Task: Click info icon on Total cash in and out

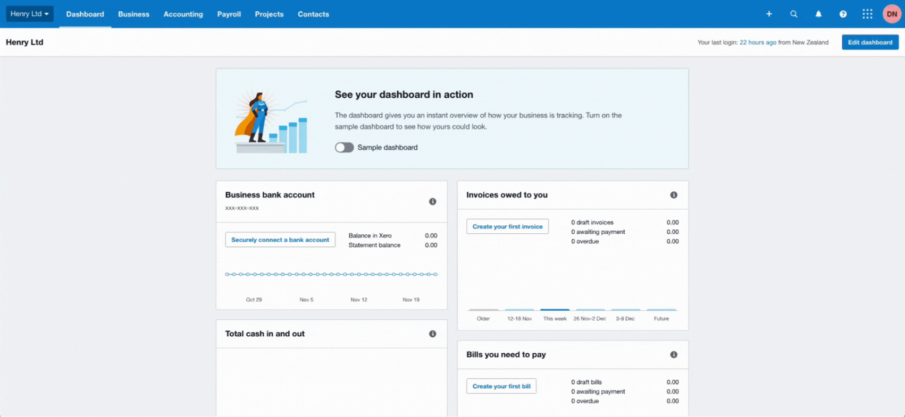Action: click(x=432, y=334)
